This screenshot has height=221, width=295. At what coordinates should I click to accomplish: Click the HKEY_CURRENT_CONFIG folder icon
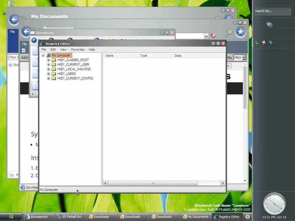54,78
